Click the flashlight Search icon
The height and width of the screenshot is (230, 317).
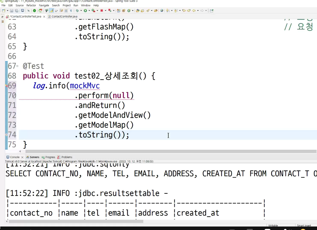tap(148, 11)
